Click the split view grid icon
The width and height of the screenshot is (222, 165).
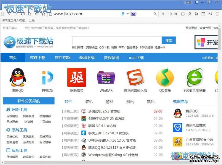tap(183, 14)
